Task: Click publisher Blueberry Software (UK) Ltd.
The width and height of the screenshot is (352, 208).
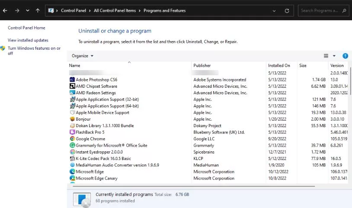Action: pyautogui.click(x=219, y=132)
